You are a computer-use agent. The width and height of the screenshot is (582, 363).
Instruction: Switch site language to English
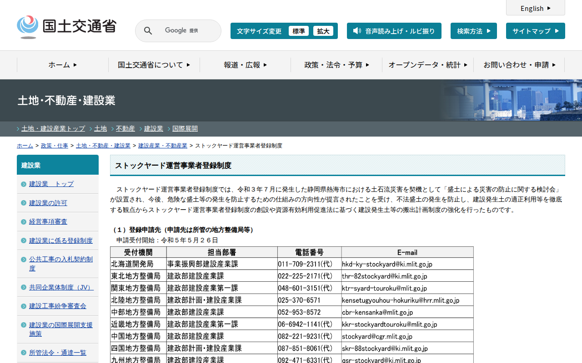535,8
